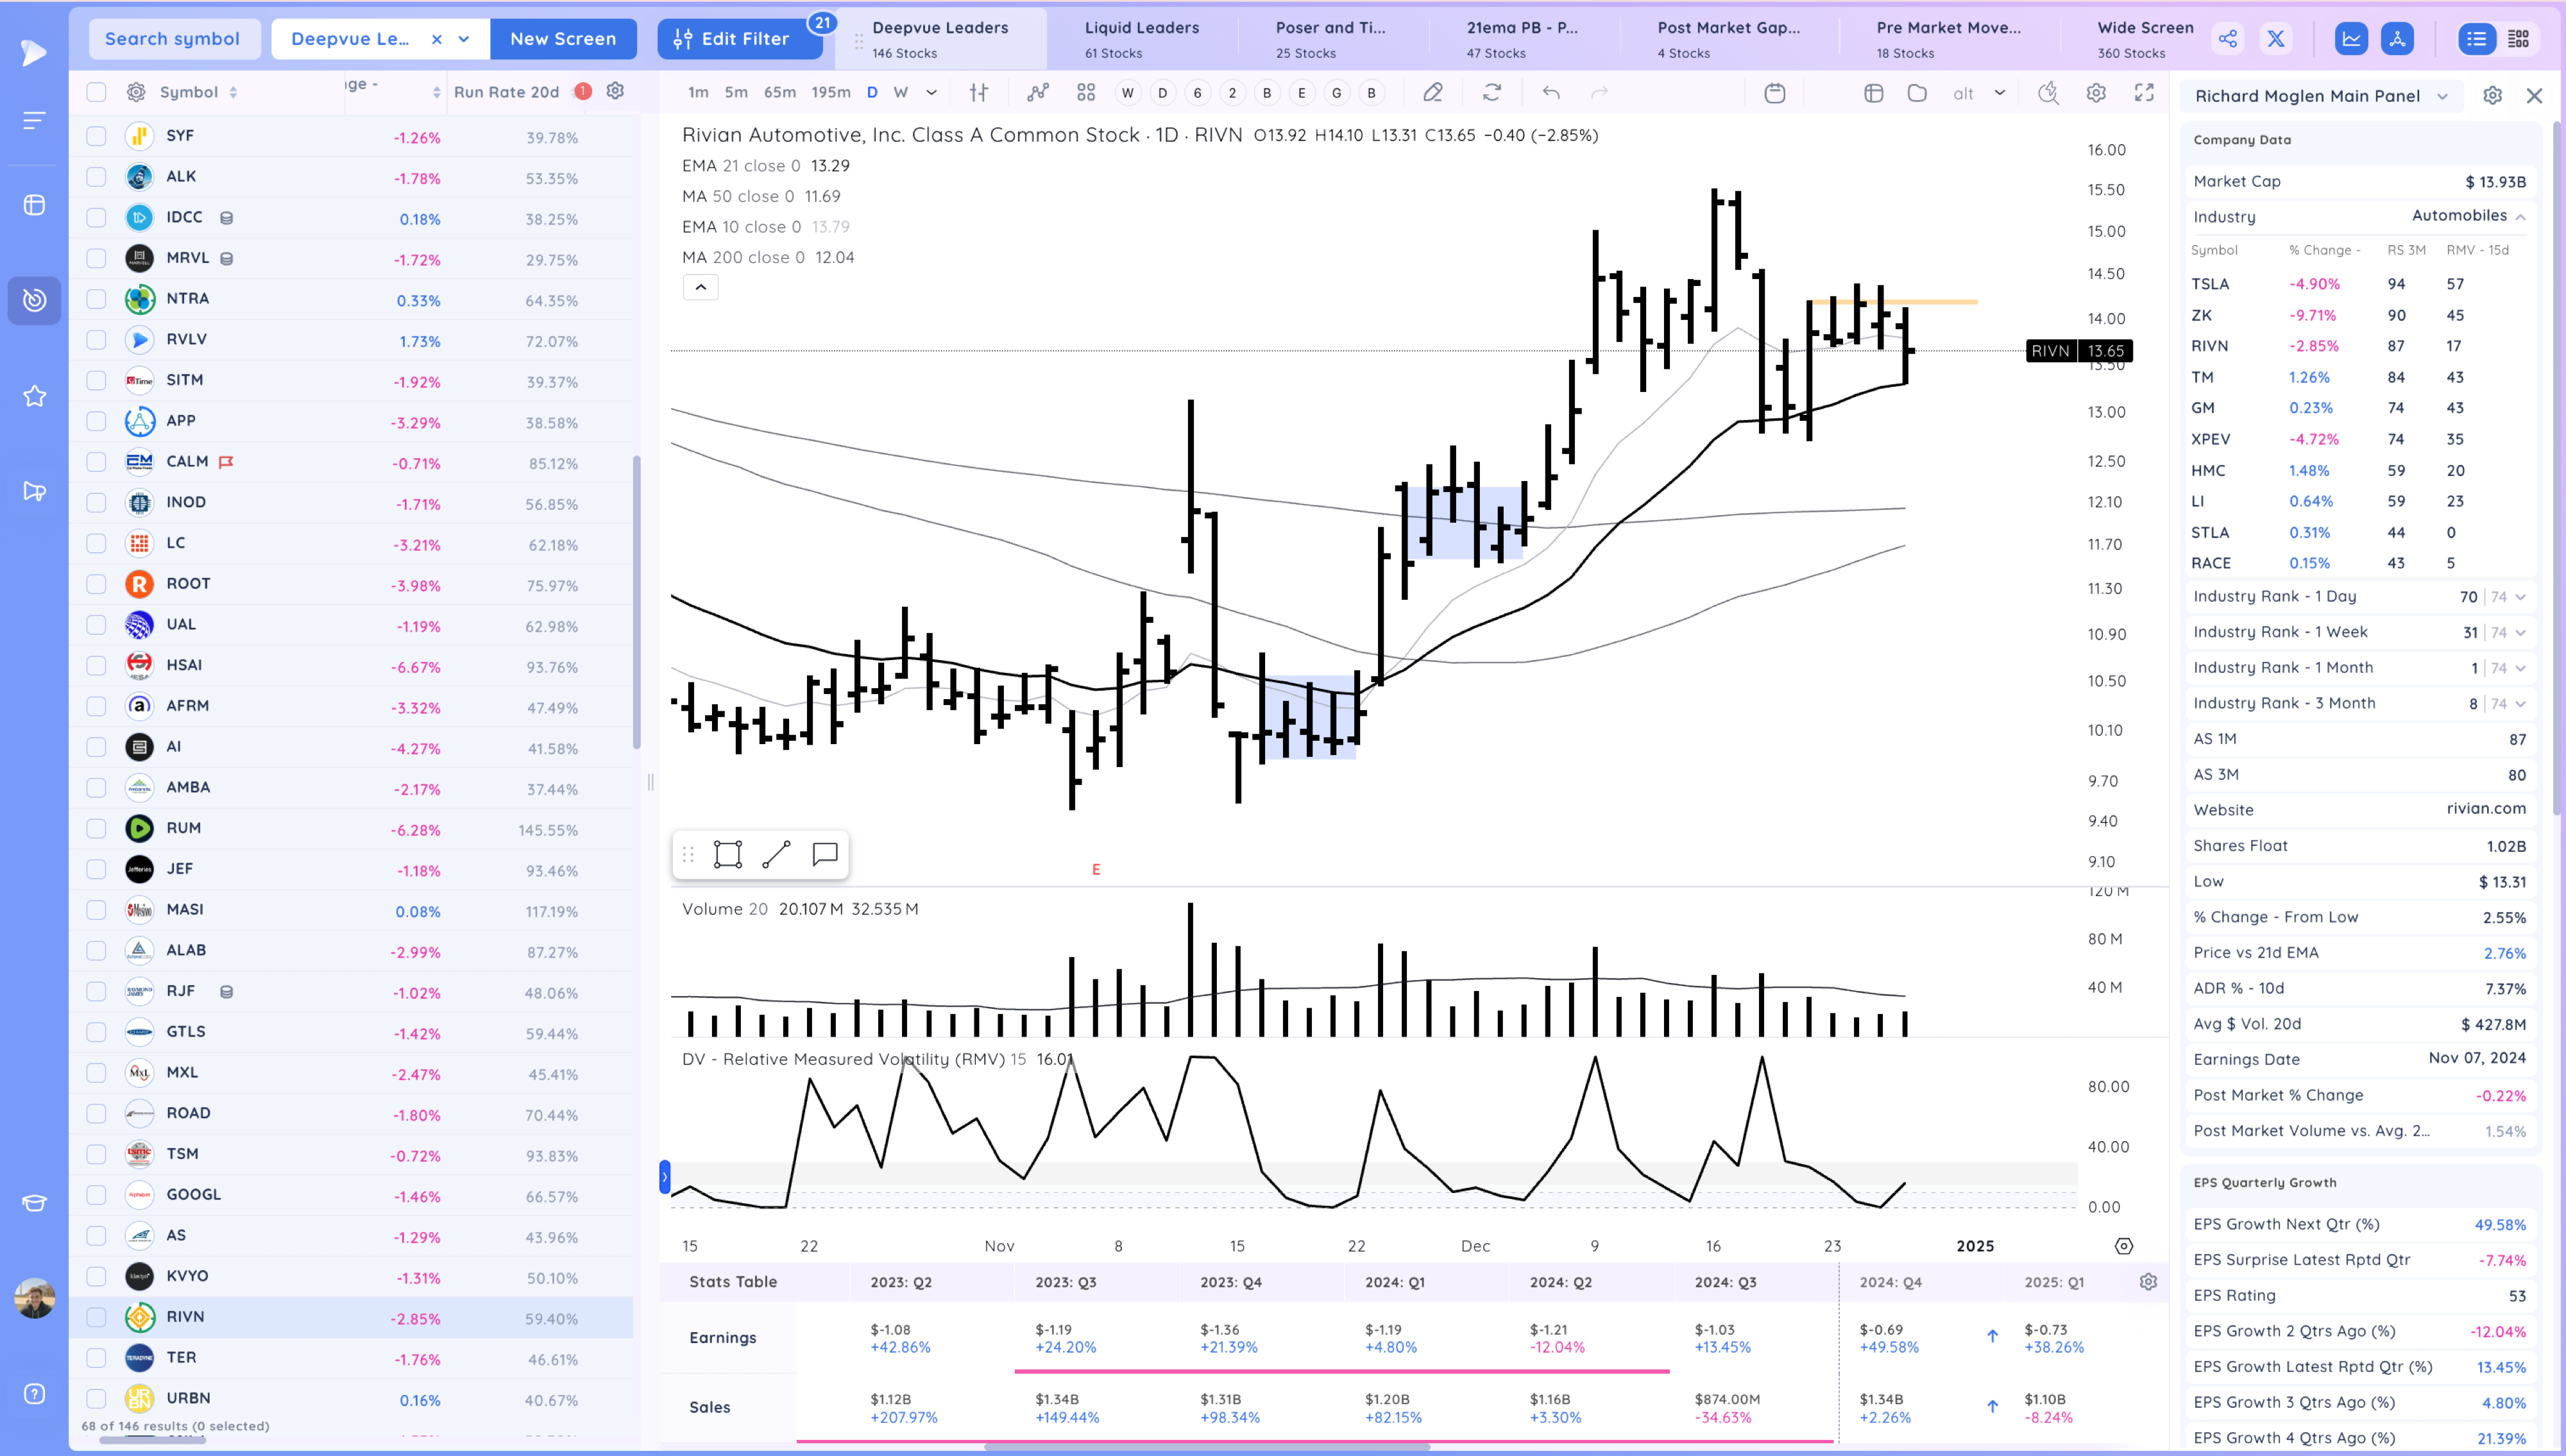Open the comment annotation tool
Viewport: 2566px width, 1456px height.
824,854
